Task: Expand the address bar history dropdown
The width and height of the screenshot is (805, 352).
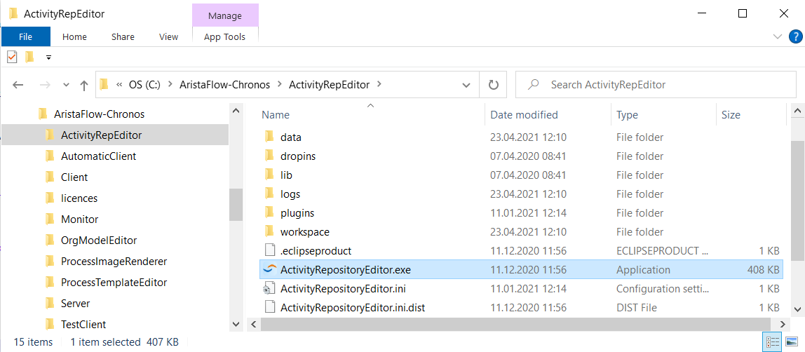Action: [466, 85]
